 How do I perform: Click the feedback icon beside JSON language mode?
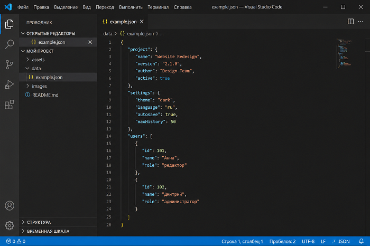tap(334, 241)
